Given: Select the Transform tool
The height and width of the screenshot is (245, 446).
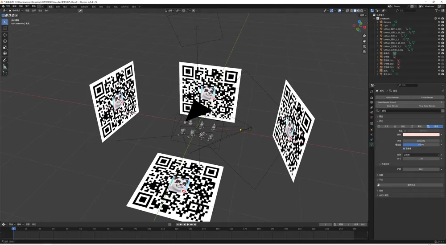Looking at the screenshot, I should coord(5,53).
